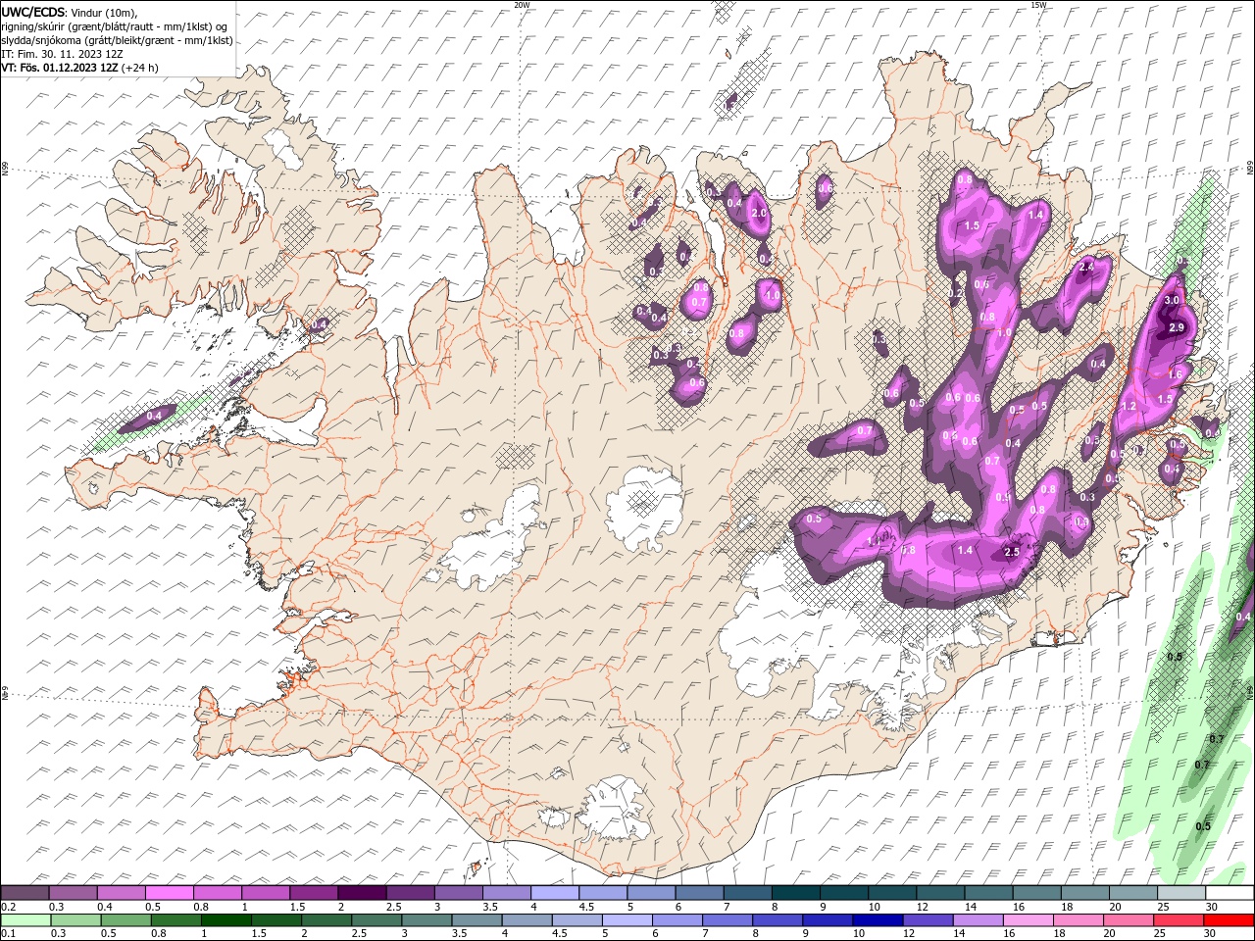
Task: Click the 'slydda/snjókoma' legend description line
Action: pyautogui.click(x=117, y=40)
